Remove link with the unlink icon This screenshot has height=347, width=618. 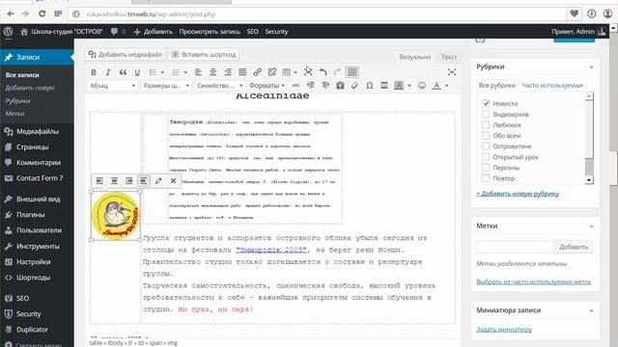[272, 72]
